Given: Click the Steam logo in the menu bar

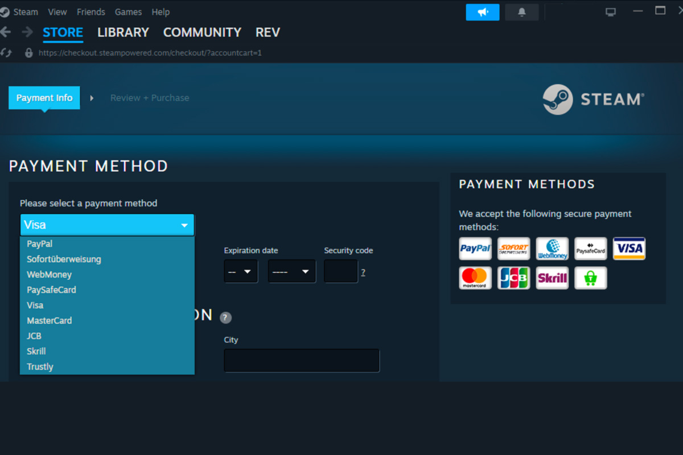Looking at the screenshot, I should [x=5, y=12].
